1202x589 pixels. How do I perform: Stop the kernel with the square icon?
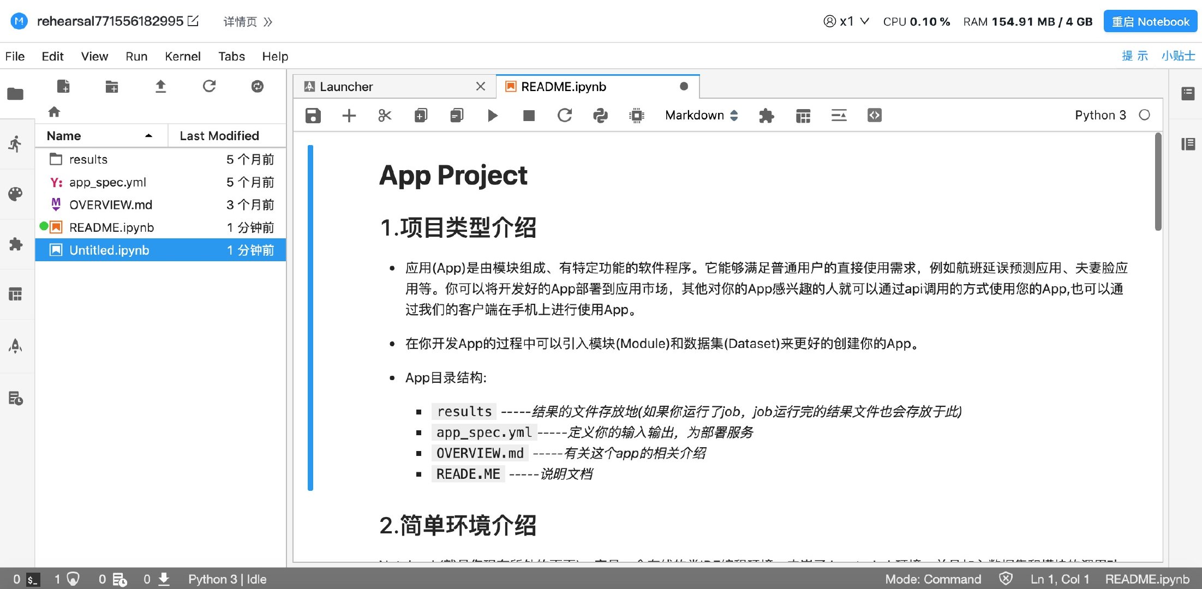coord(528,116)
